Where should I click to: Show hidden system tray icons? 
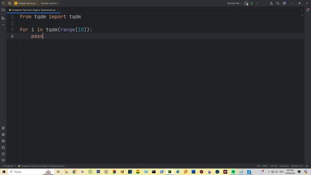click(x=269, y=172)
